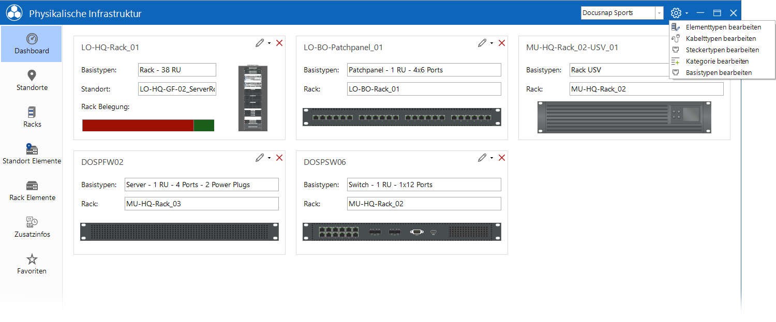Screen dimensions: 776x322
Task: Click the Patchpanel - 1 RU - 4x6 Ports field
Action: [424, 70]
